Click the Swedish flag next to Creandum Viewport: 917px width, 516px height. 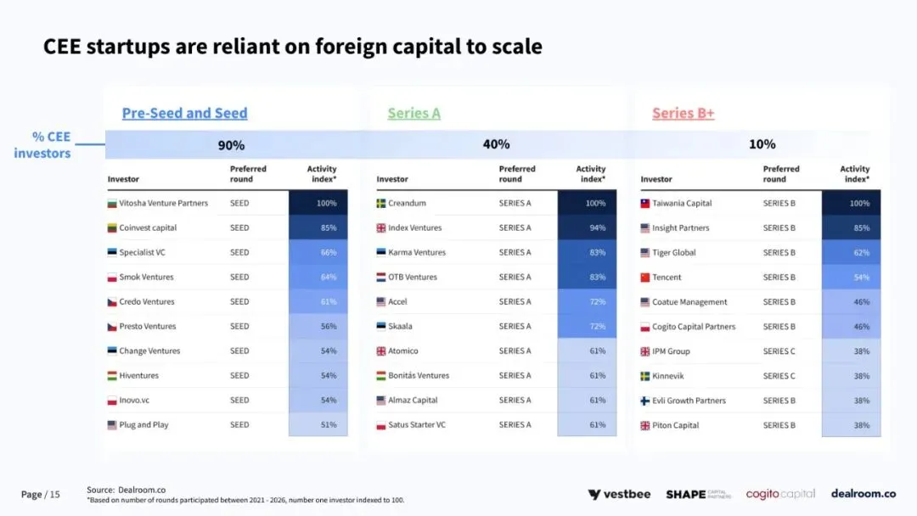point(380,204)
